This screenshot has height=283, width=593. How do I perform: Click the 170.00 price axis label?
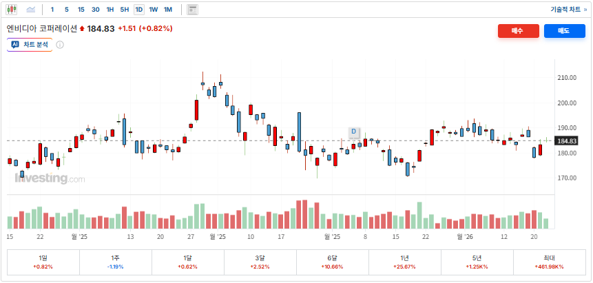567,178
